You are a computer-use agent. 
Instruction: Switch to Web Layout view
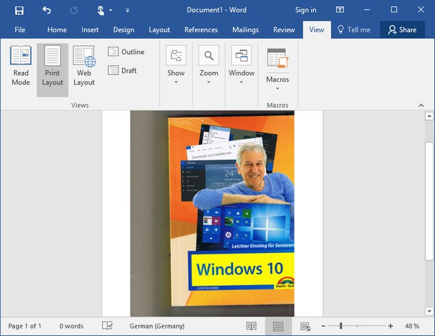tap(84, 66)
